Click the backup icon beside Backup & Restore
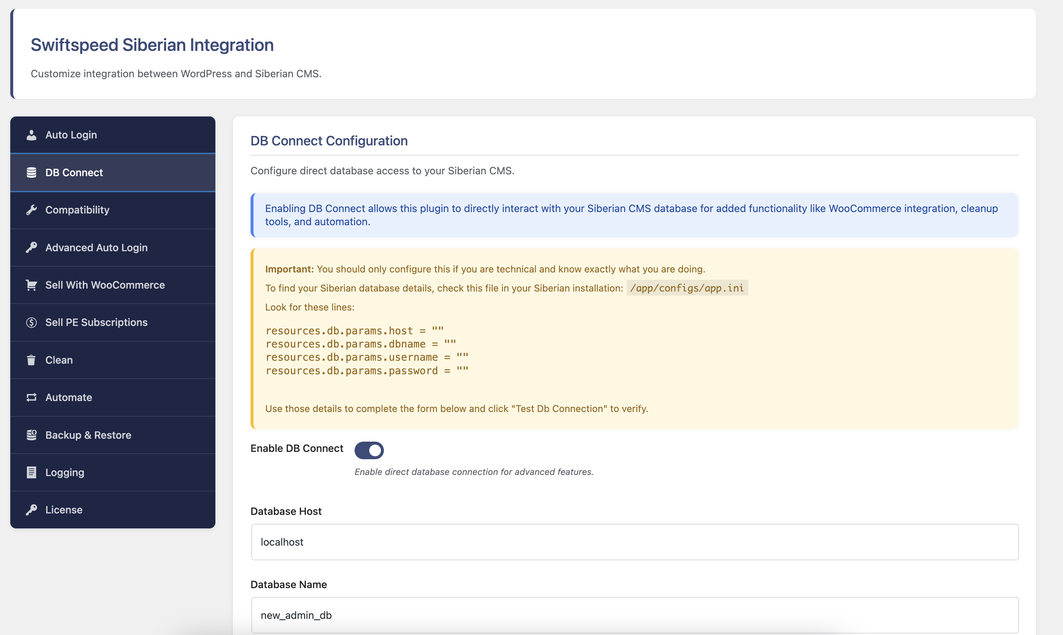The width and height of the screenshot is (1063, 635). click(x=32, y=435)
